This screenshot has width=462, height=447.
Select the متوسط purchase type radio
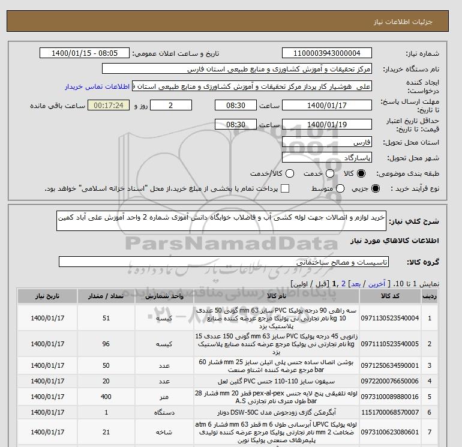[340, 188]
